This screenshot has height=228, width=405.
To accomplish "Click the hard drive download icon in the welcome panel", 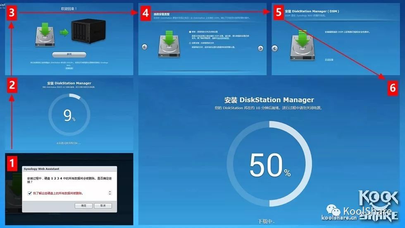I will click(x=45, y=35).
